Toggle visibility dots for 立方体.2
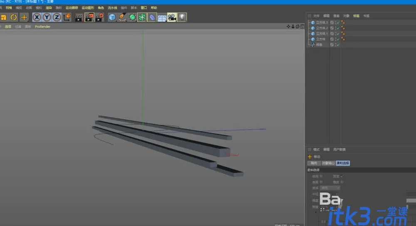Screen dimensions: 416x226 click(335, 28)
